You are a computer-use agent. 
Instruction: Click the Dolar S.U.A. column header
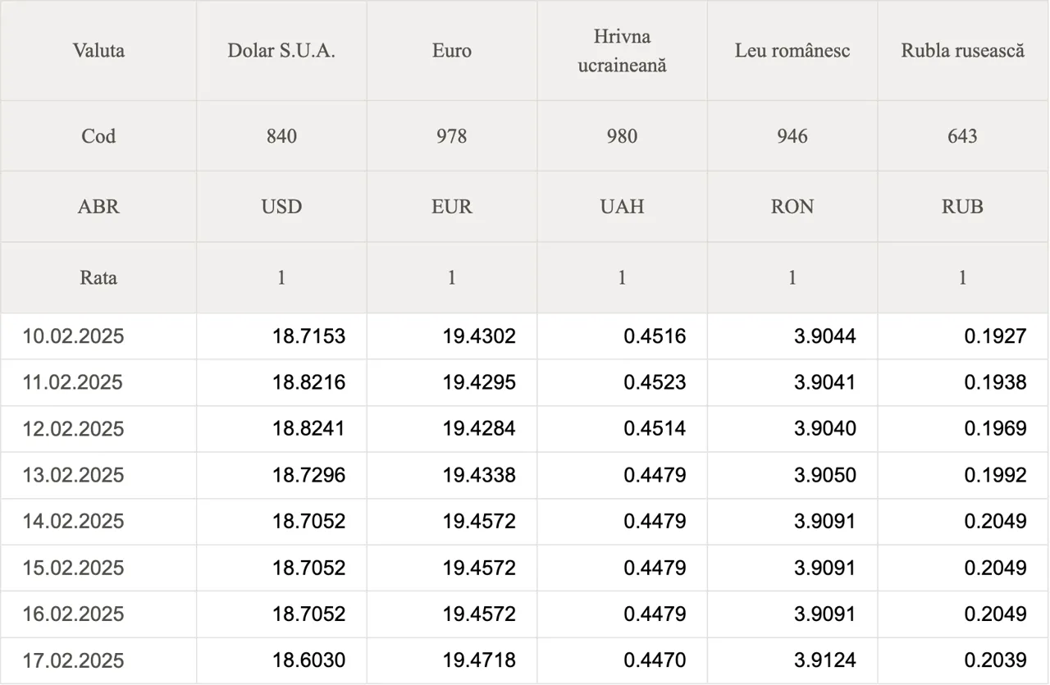[x=281, y=51]
